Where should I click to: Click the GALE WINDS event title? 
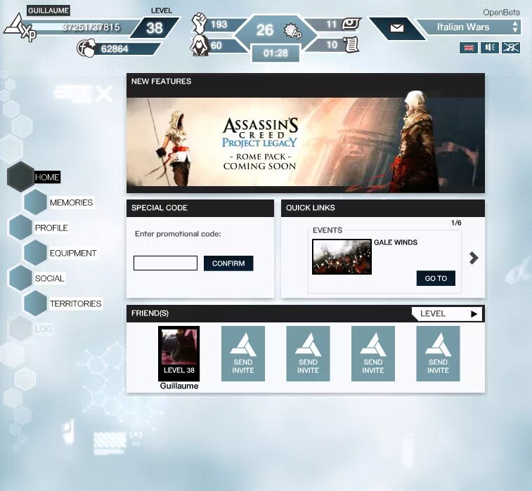coord(396,242)
